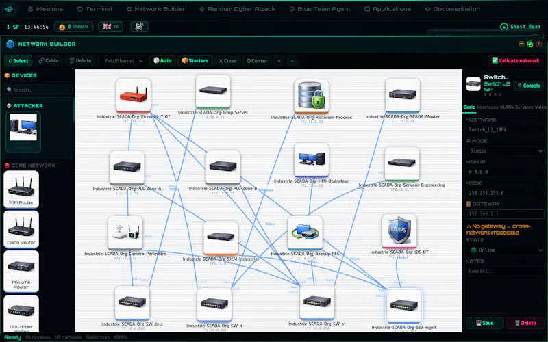Zoom out with the minus button

click(292, 61)
